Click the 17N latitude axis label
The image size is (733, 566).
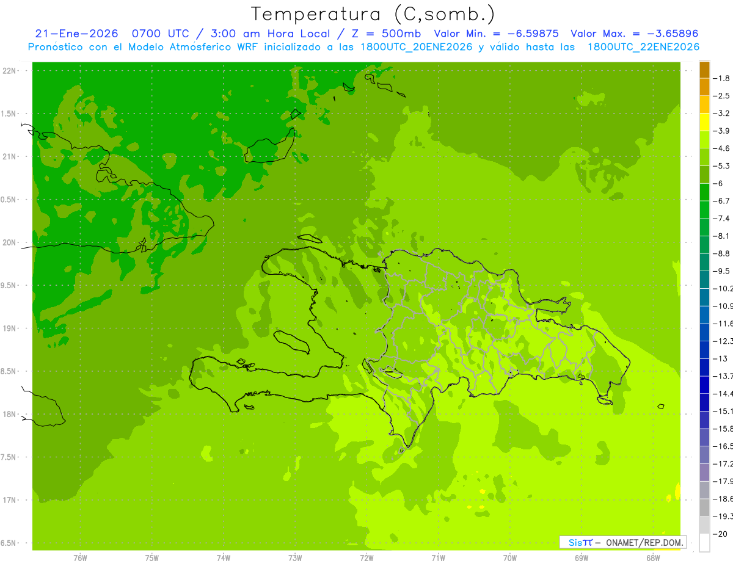(10, 501)
